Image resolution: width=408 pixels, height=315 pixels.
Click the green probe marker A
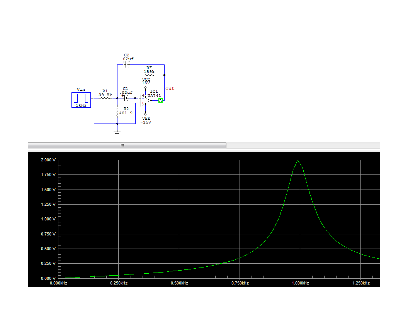[161, 101]
